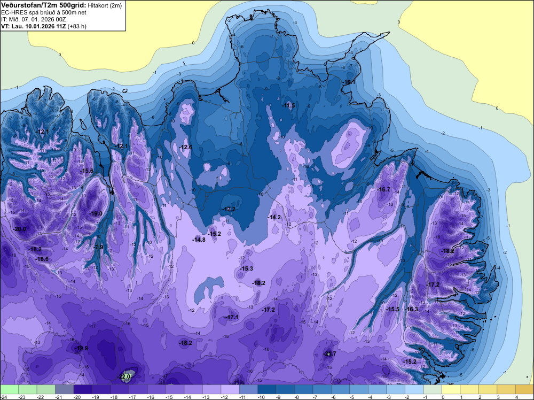Click the '-11.5' temperature value in the north
Screen dimensions: 534x400
tap(288, 105)
